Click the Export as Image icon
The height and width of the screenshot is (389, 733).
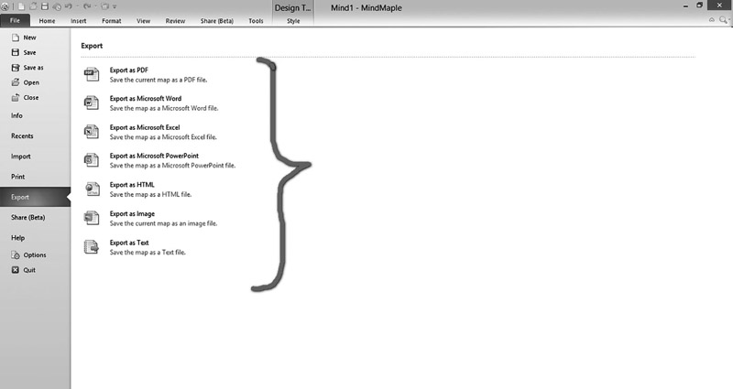91,218
